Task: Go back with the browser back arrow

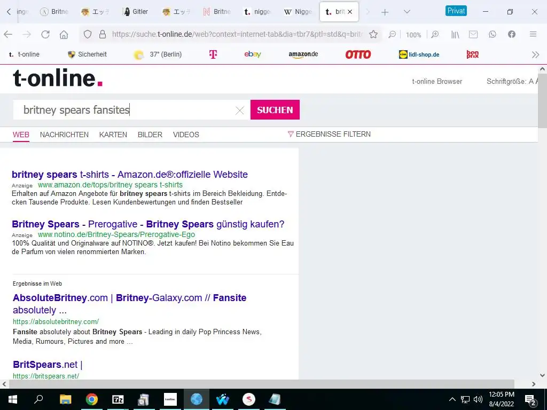Action: tap(8, 34)
